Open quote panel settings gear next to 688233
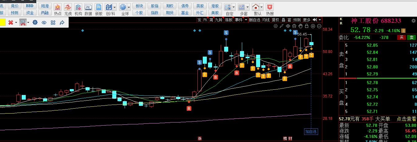Screen dimensions: 417x142 (x=413, y=21)
